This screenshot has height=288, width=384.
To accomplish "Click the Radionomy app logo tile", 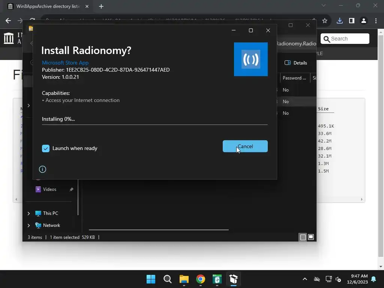I will click(251, 59).
